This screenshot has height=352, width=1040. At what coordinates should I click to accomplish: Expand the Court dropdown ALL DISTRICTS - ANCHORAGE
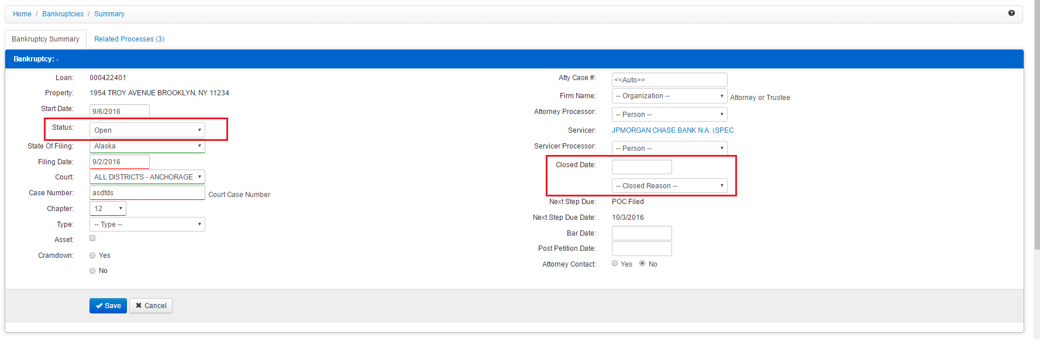click(x=147, y=177)
